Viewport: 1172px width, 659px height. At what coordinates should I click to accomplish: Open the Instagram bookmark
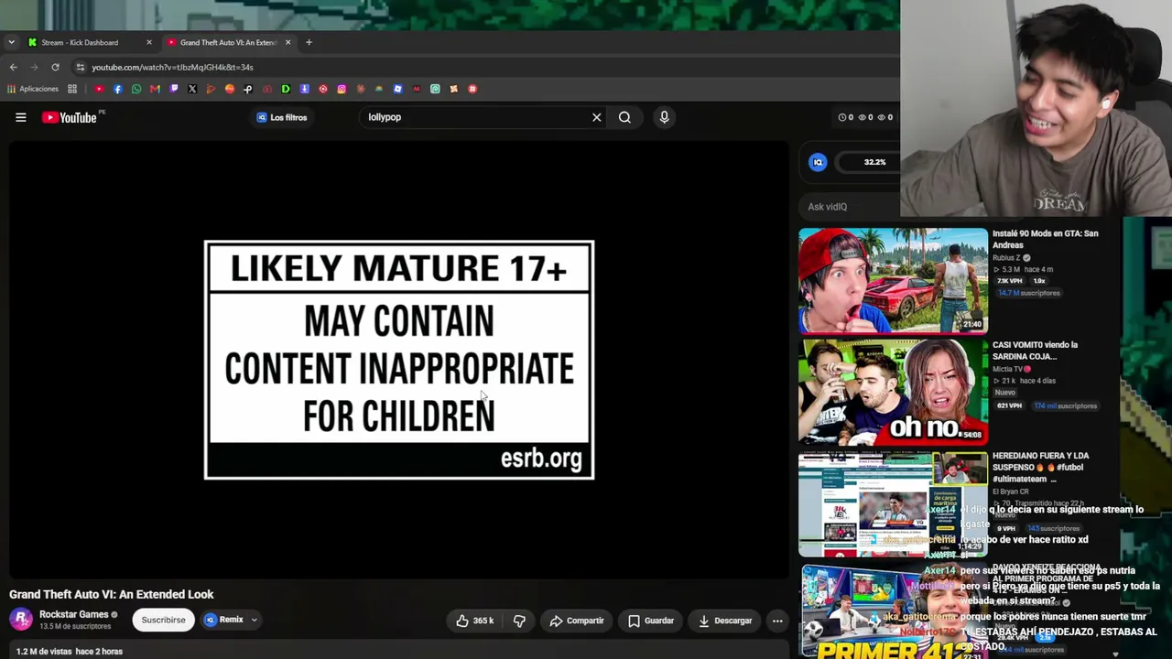pyautogui.click(x=342, y=89)
